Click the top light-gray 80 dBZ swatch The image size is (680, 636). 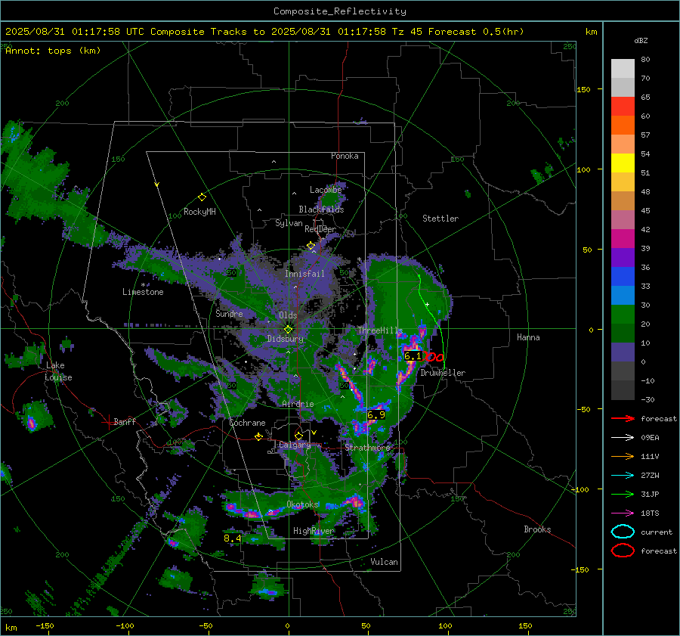[623, 69]
